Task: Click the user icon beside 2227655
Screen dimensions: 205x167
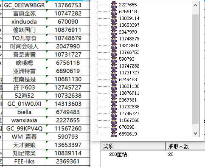Action: pos(114,5)
